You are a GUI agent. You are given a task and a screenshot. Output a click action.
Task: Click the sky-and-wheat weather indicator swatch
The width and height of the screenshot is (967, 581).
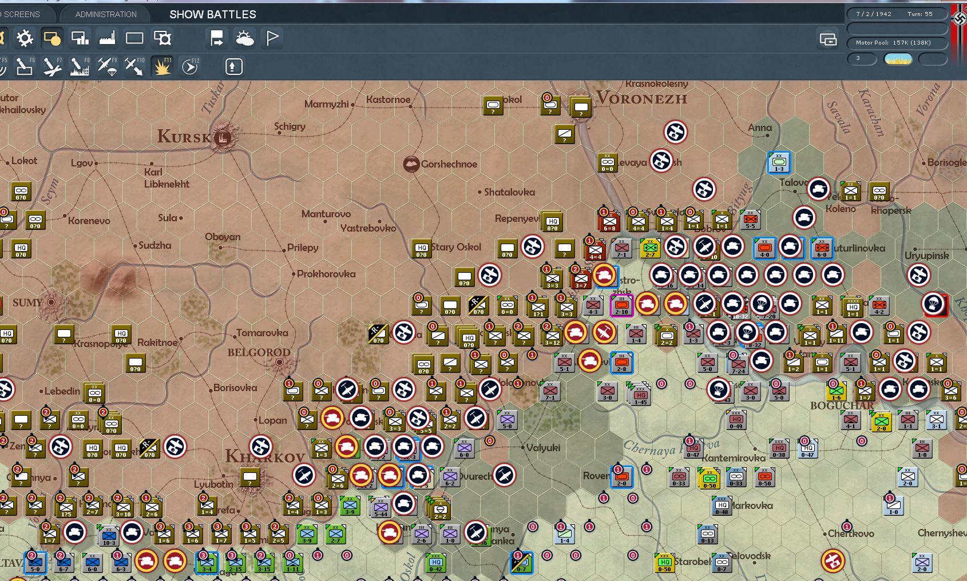tap(898, 59)
